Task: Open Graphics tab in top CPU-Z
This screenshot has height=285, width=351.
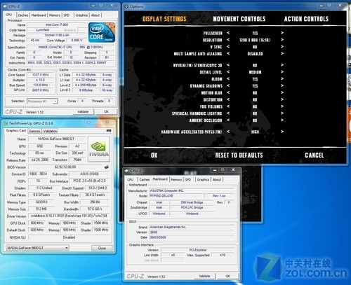Action: (x=81, y=15)
